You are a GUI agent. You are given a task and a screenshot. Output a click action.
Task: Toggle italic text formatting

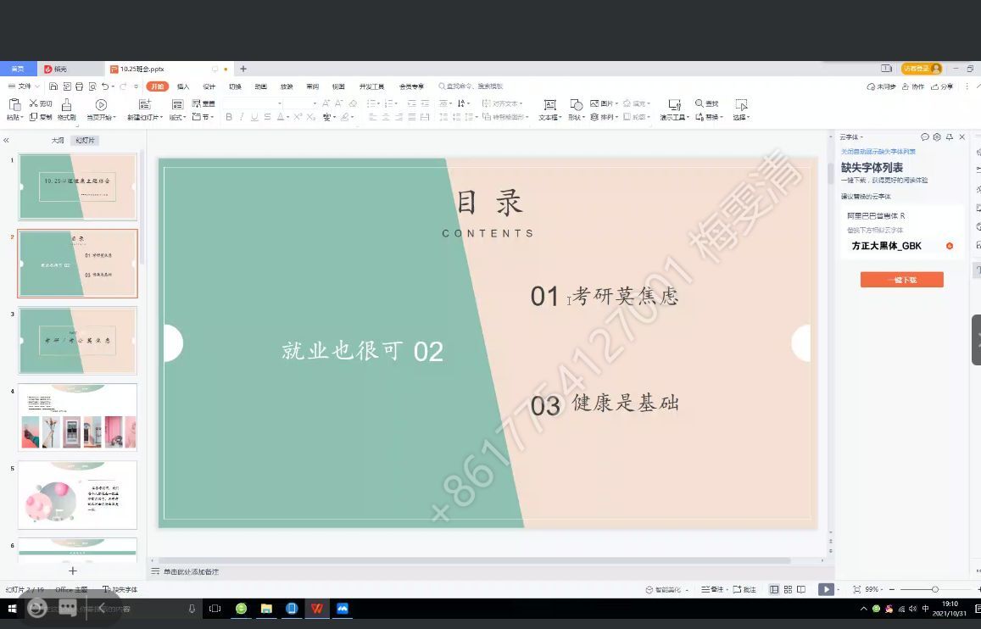[242, 117]
